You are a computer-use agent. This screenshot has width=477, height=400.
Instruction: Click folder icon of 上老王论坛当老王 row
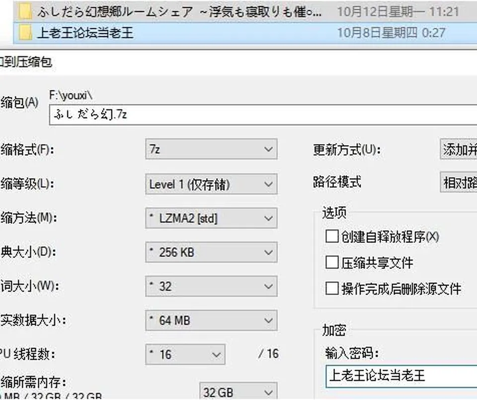tap(25, 32)
